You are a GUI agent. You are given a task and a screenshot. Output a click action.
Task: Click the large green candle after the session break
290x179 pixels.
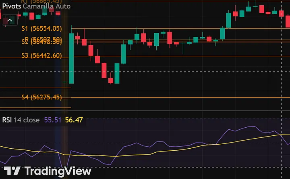point(71,58)
